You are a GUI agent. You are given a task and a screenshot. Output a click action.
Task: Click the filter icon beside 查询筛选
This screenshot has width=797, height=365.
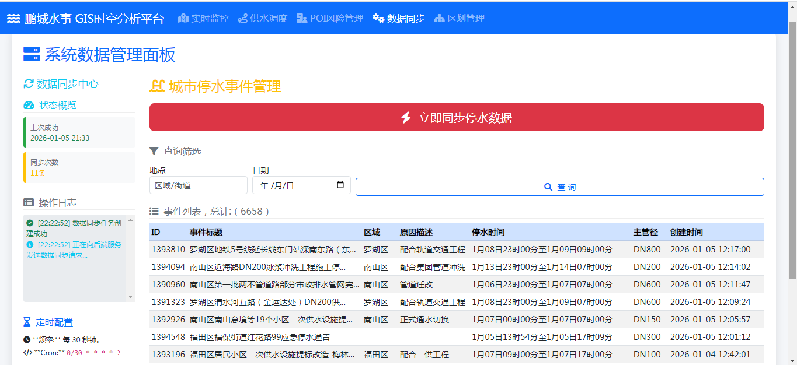[154, 150]
